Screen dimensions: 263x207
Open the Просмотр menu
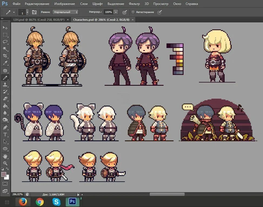pos(161,4)
